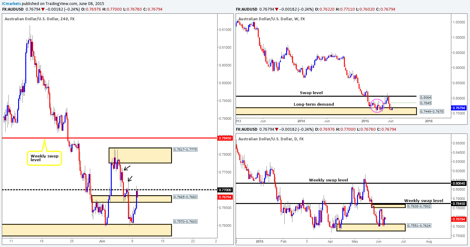Click the 2014 date label on weekly chart
This screenshot has height=247, width=470.
click(301, 121)
